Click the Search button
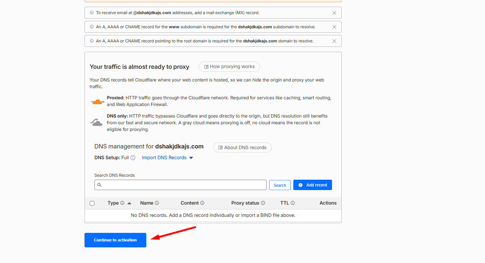Image resolution: width=485 pixels, height=263 pixels. pyautogui.click(x=280, y=185)
